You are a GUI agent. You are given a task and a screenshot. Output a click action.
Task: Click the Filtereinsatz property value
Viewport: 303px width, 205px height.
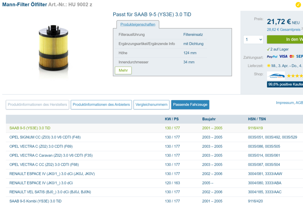pyautogui.click(x=193, y=35)
